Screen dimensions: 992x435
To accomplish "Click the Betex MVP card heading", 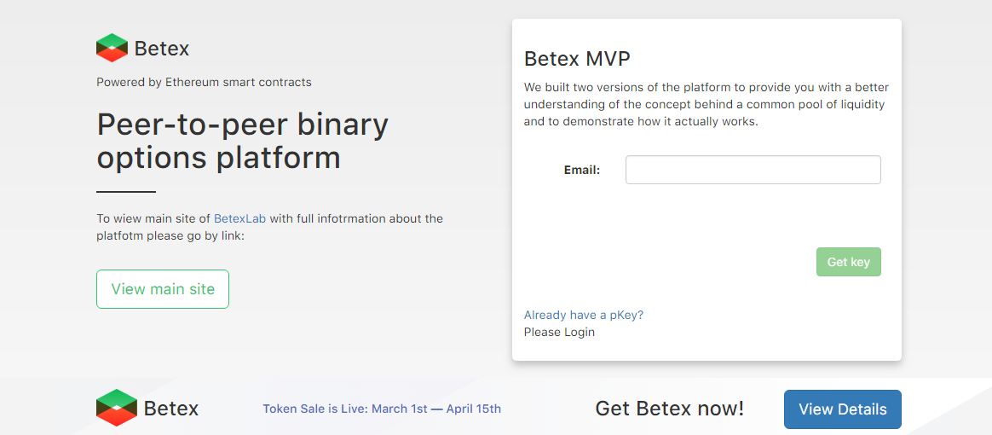I will coord(577,59).
